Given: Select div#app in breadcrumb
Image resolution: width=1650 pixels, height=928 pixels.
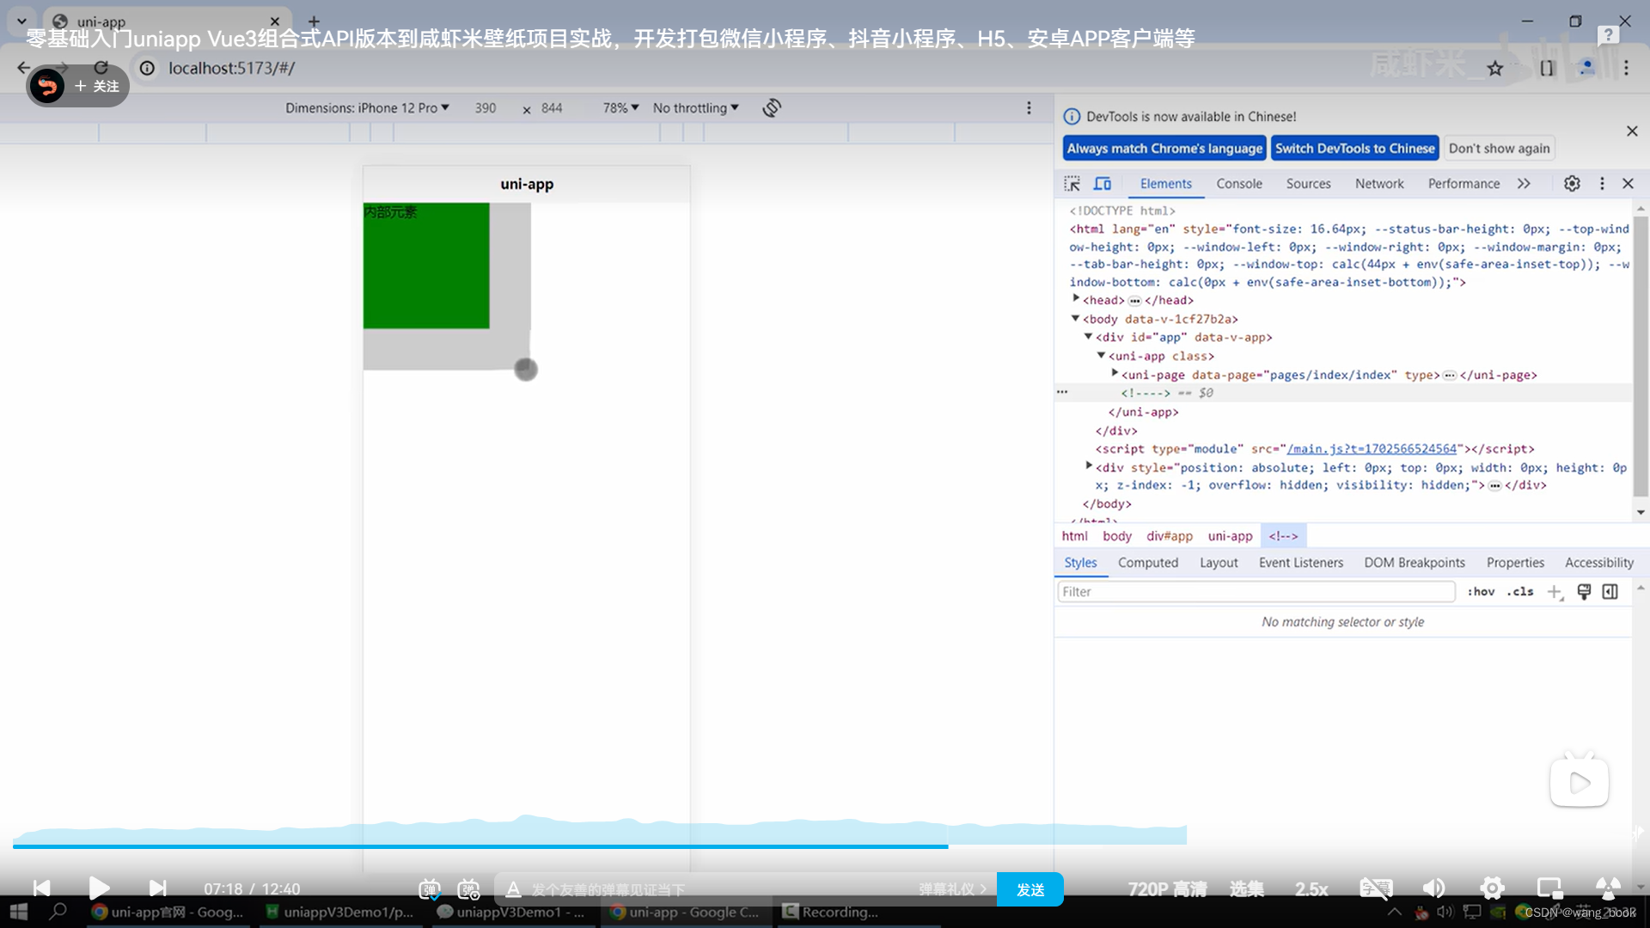Looking at the screenshot, I should [x=1169, y=536].
